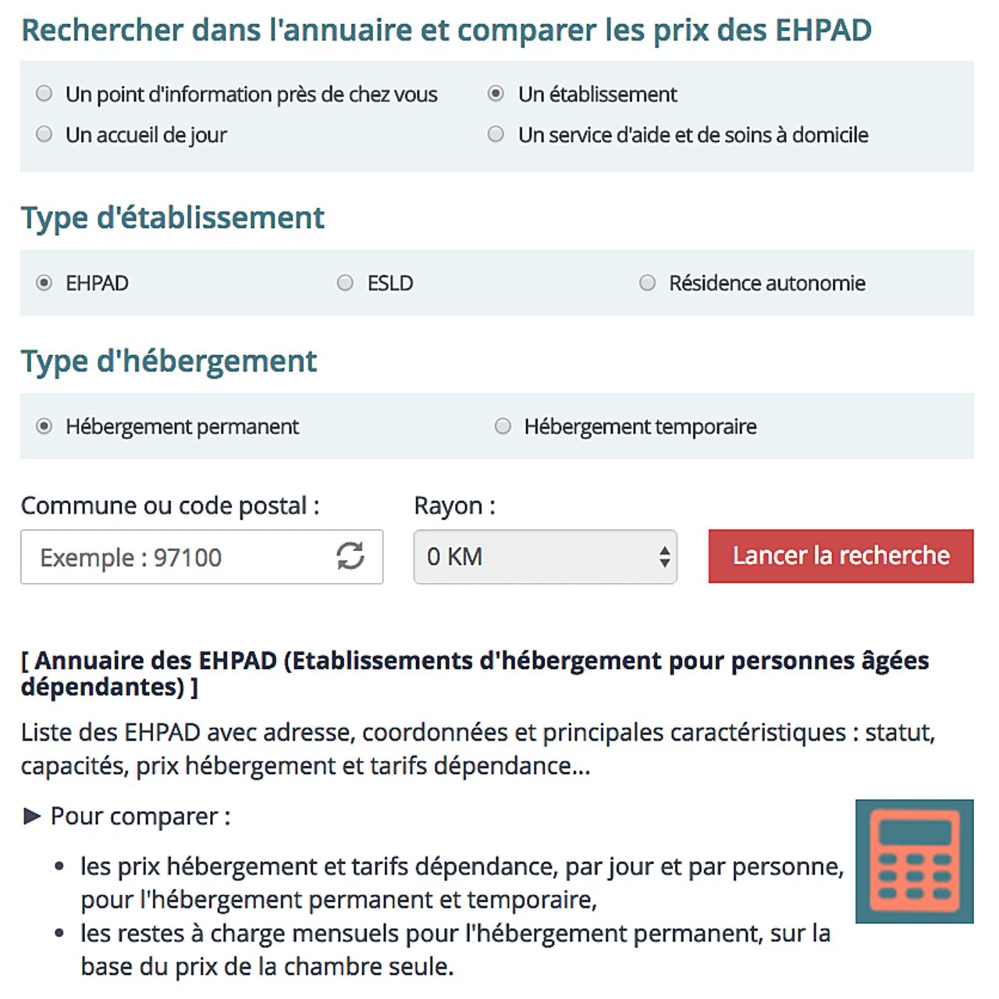Select the ESLD establishment type

(345, 283)
